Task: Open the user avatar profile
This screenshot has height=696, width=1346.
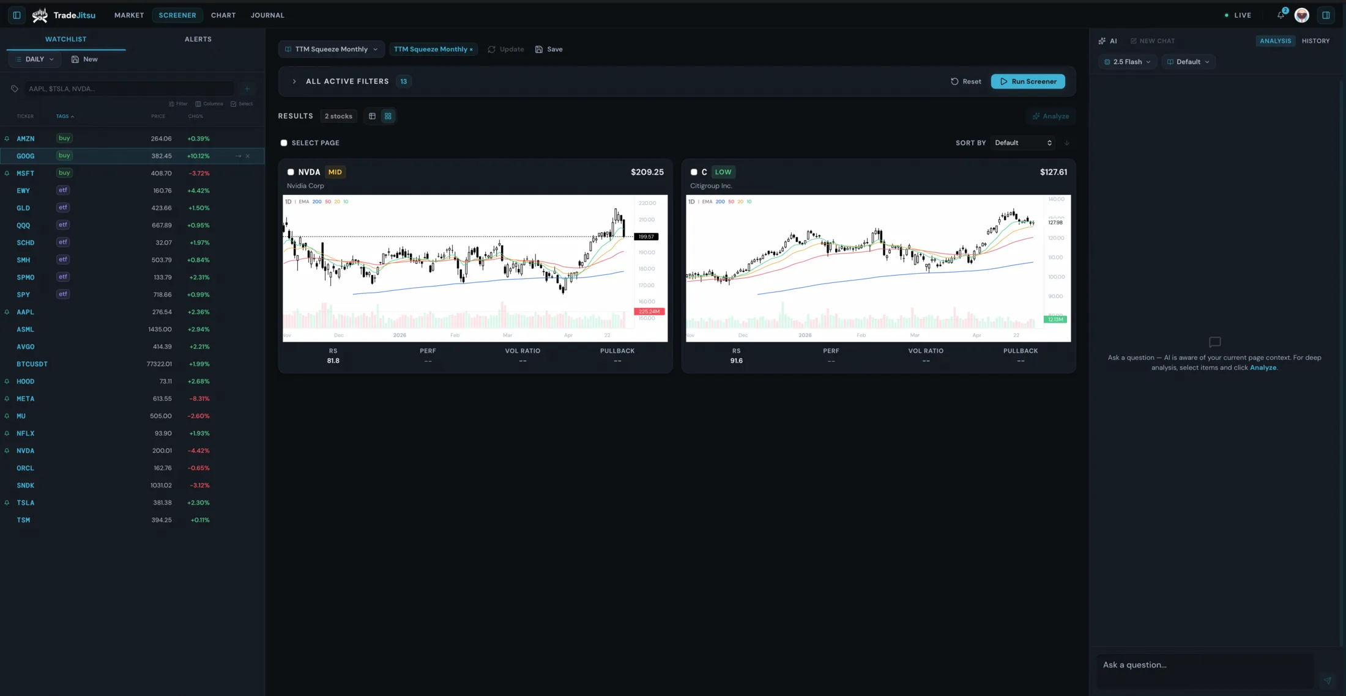Action: click(x=1302, y=15)
